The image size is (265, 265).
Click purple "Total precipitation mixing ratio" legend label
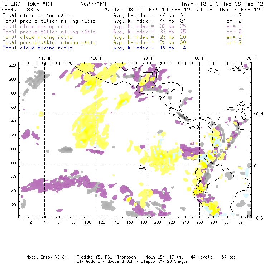tap(49, 32)
